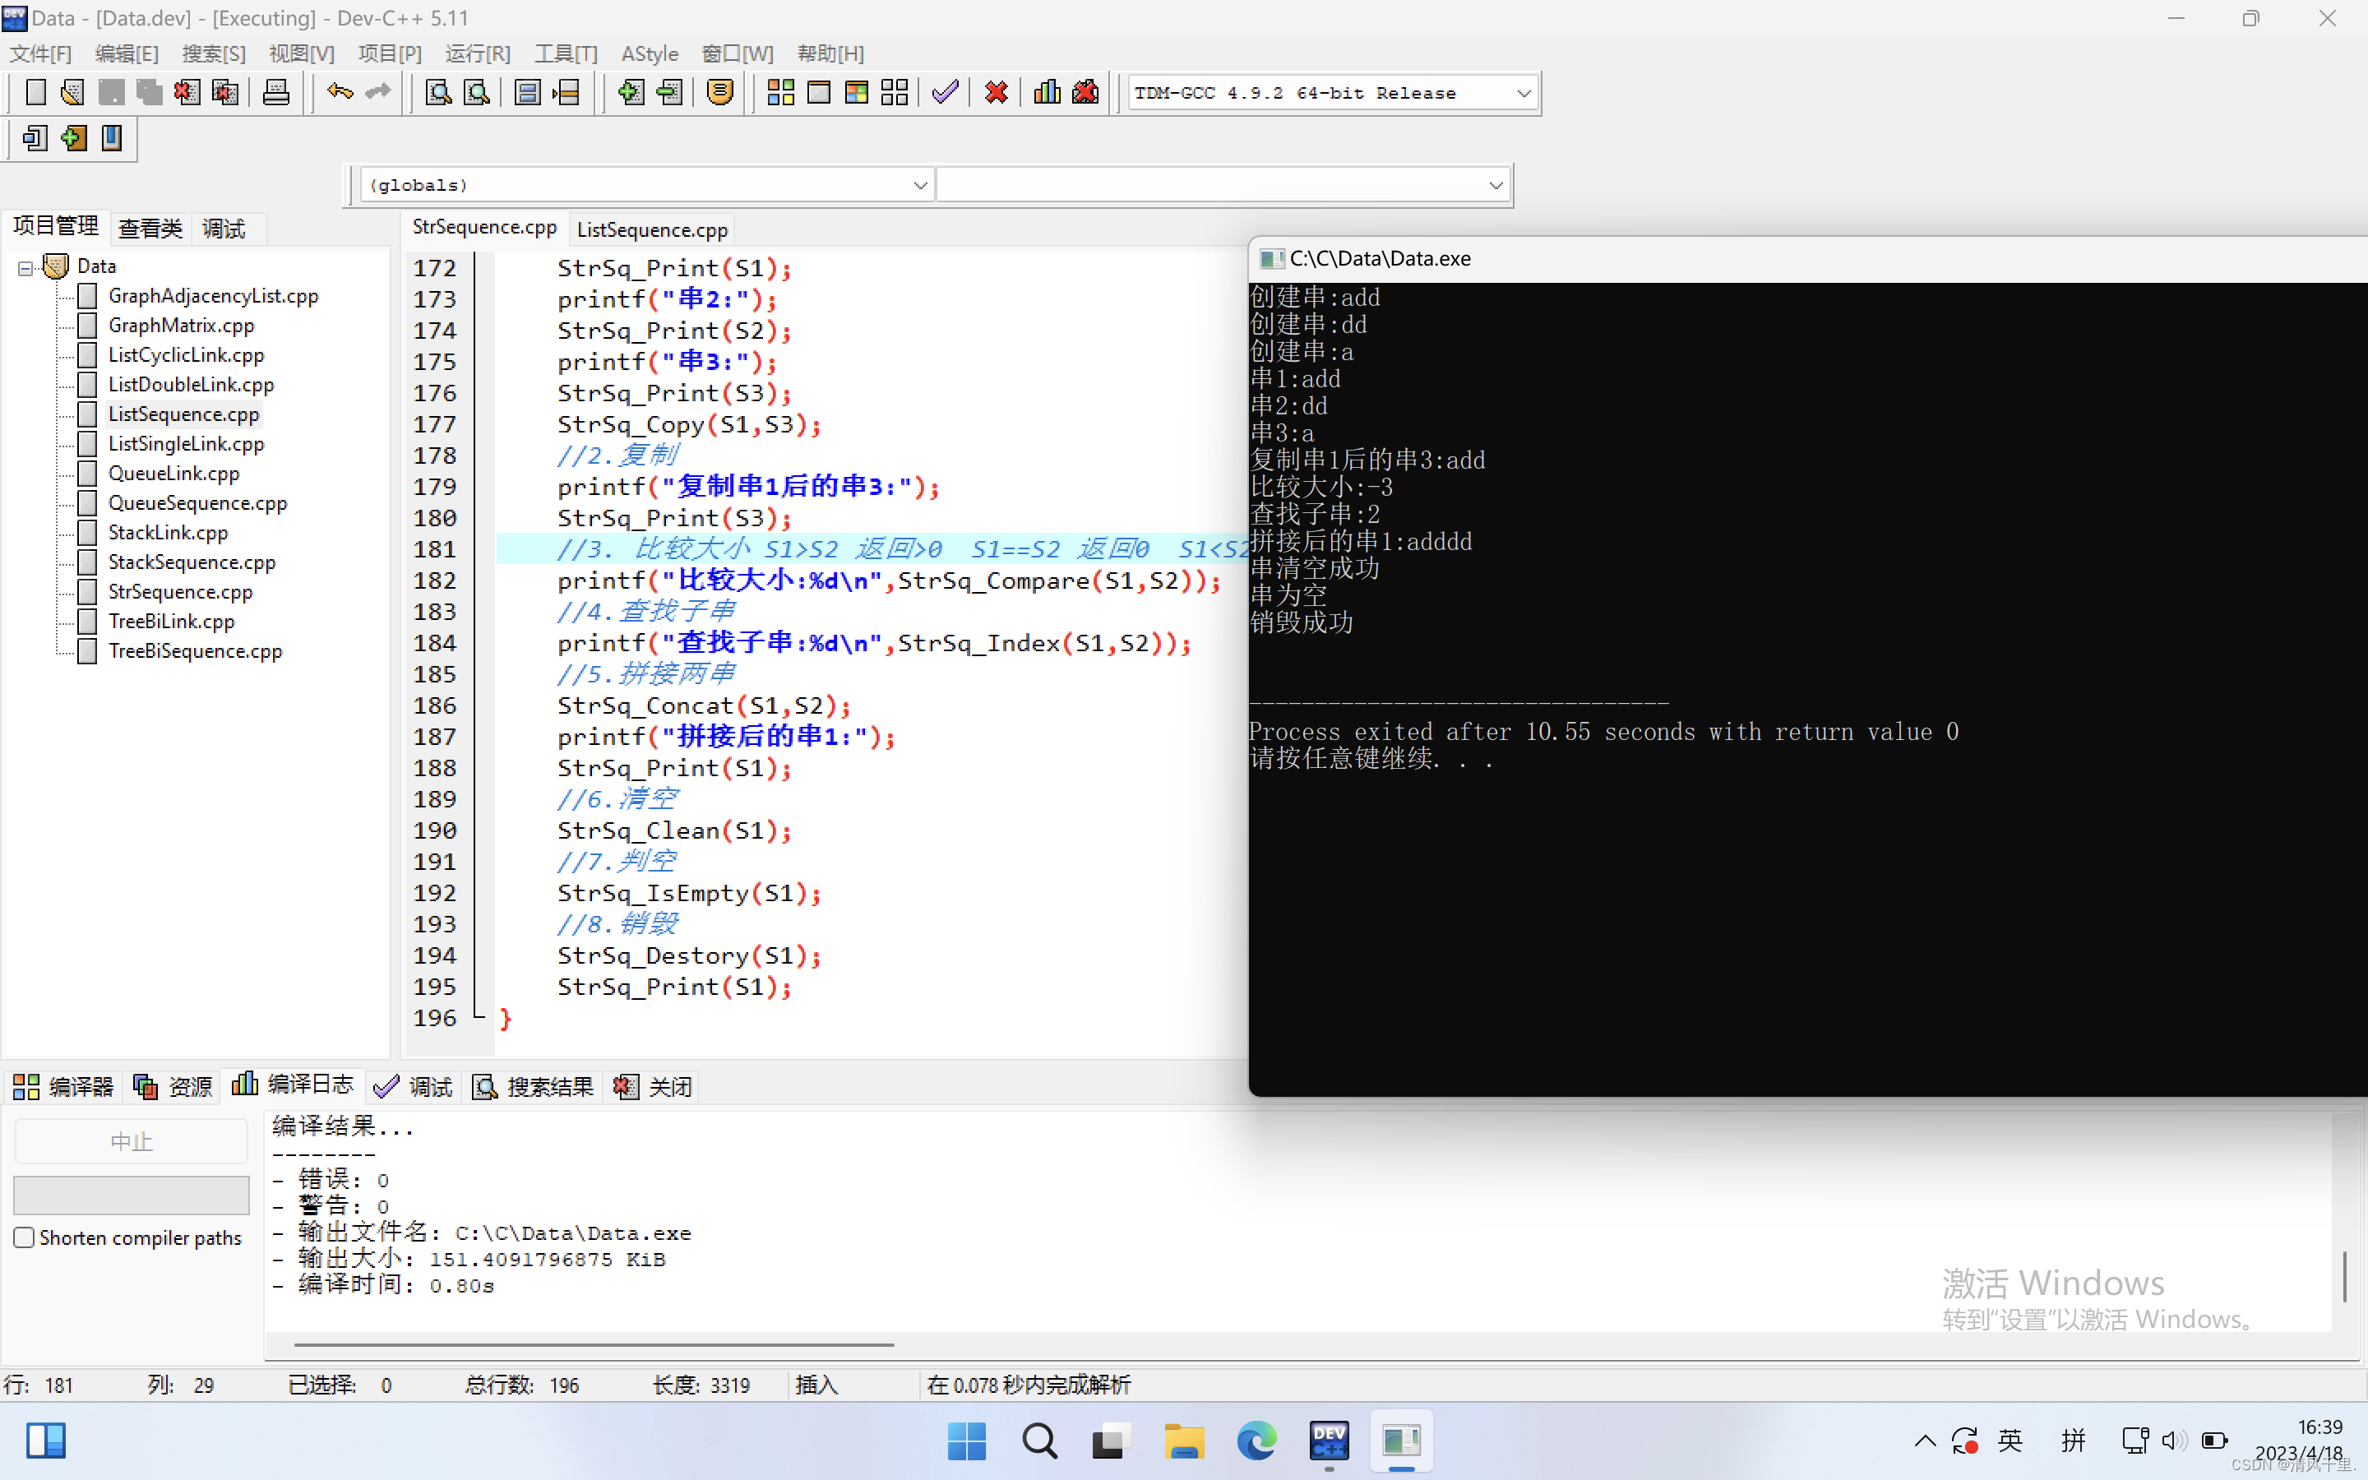Switch to the 查看类 panel tab
2368x1480 pixels.
tap(150, 229)
